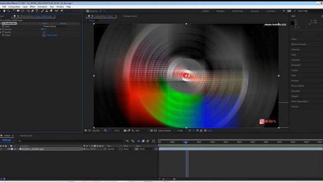Image resolution: width=323 pixels, height=182 pixels.
Task: Click Reset link for CC Radial Blur
Action: (44, 24)
